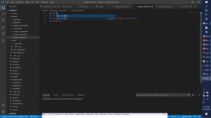Open the problems filter funnel options

click(189, 95)
